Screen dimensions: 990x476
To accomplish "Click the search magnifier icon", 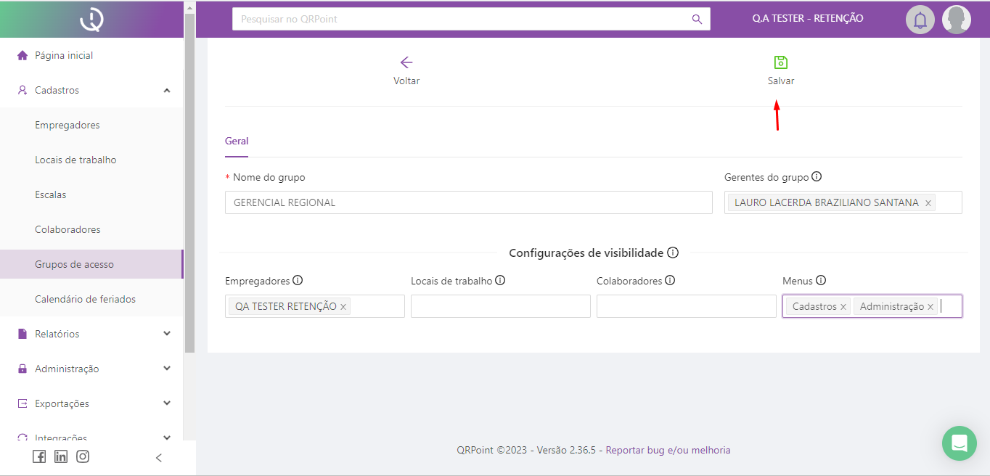I will click(x=697, y=20).
